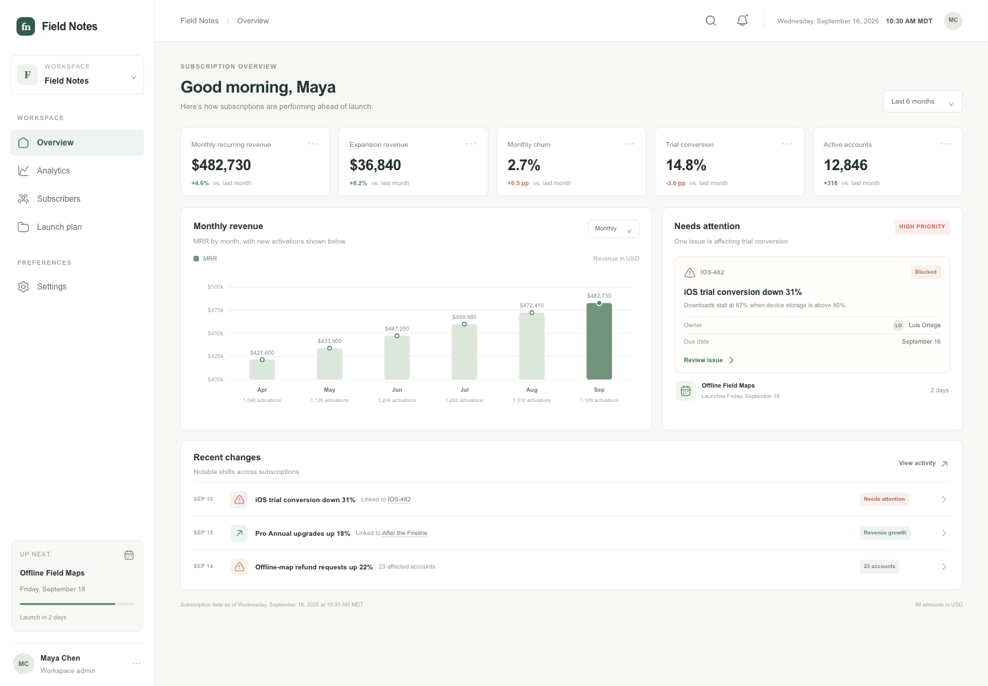Click the Aug revenue bar
The image size is (988, 686).
pos(532,346)
